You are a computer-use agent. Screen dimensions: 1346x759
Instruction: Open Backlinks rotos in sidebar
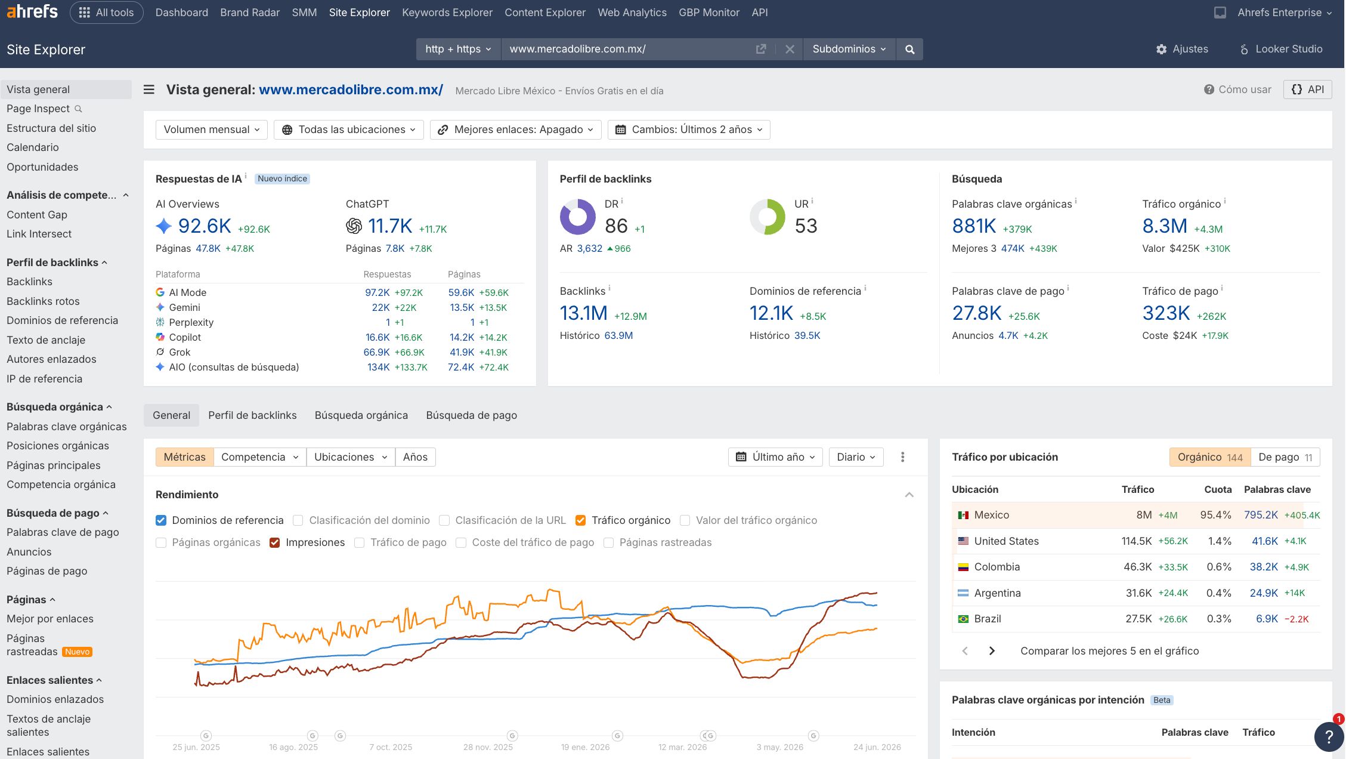click(x=43, y=301)
